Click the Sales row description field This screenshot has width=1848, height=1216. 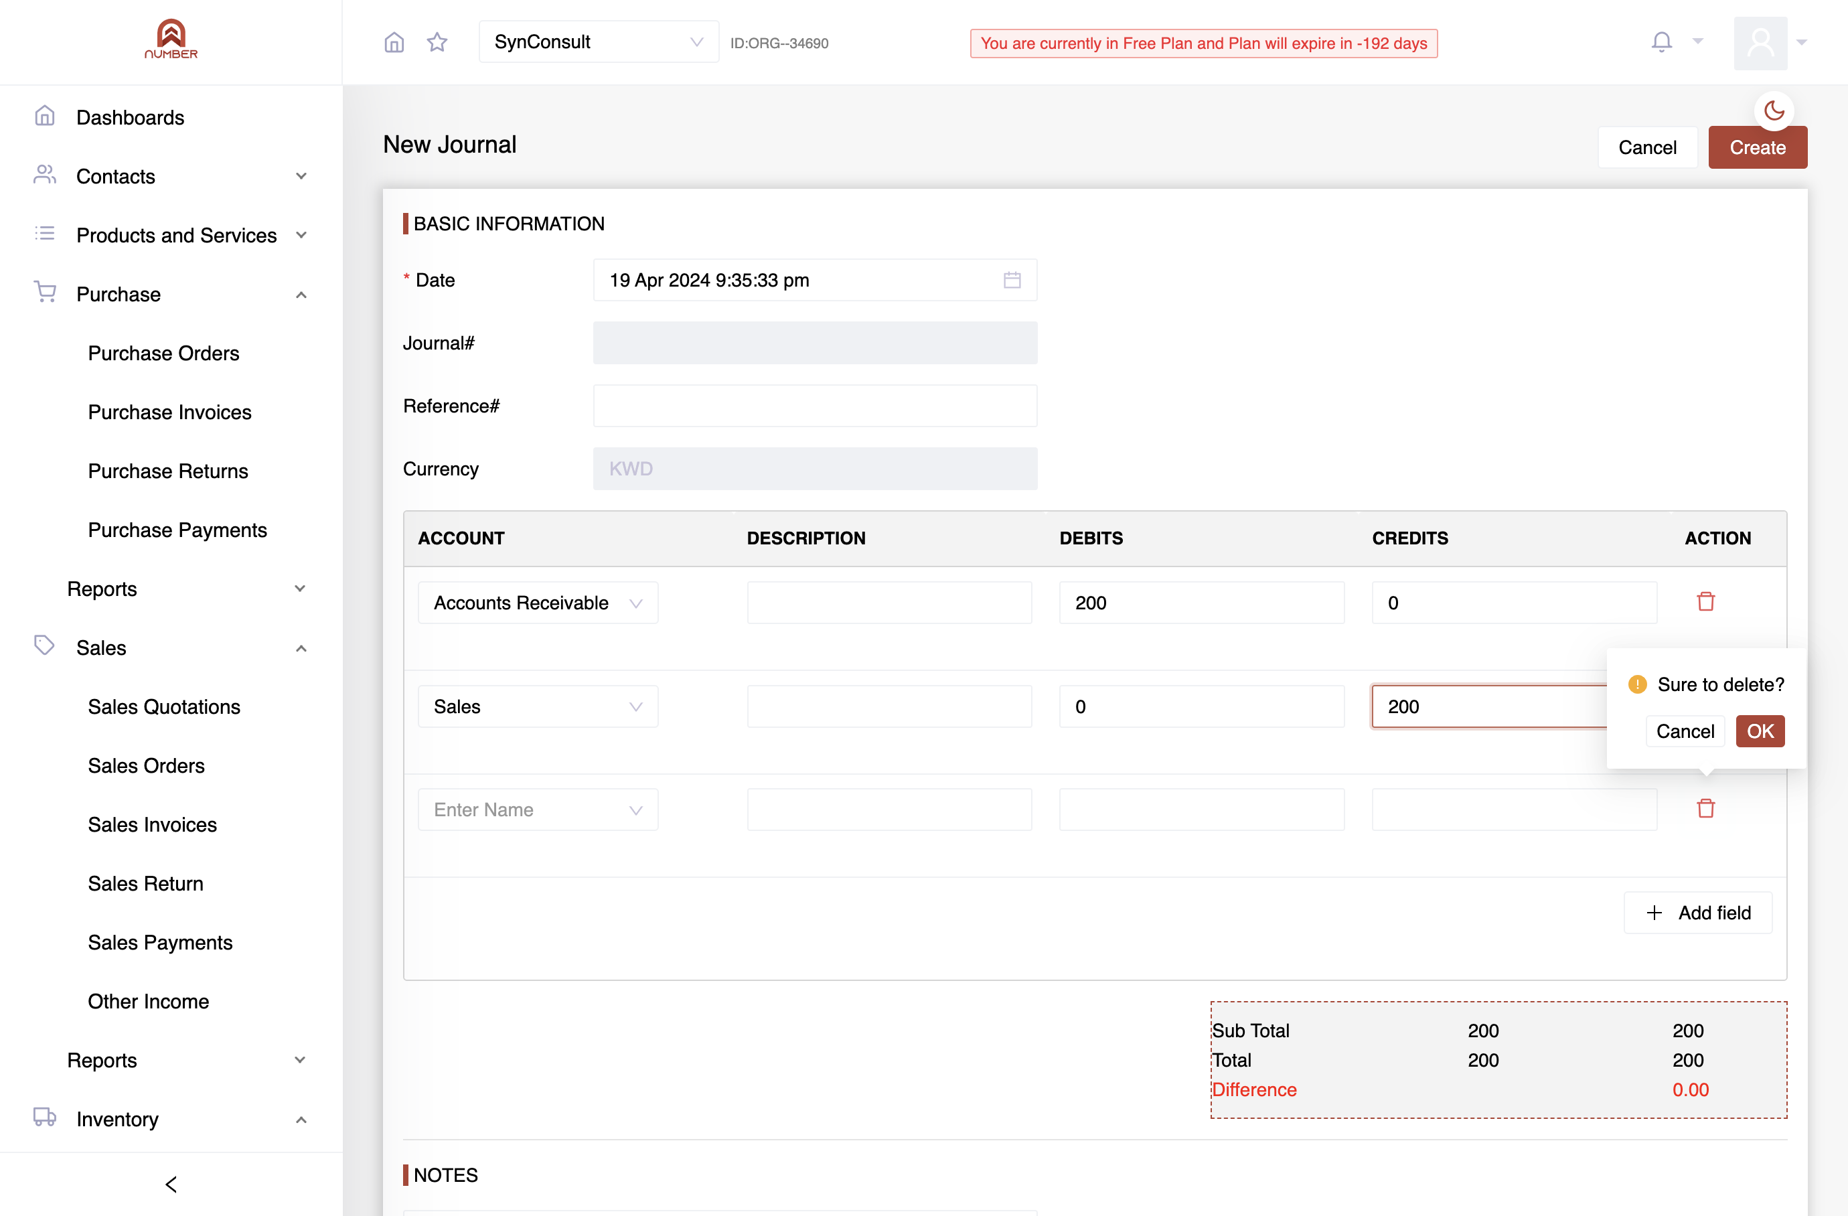(889, 706)
